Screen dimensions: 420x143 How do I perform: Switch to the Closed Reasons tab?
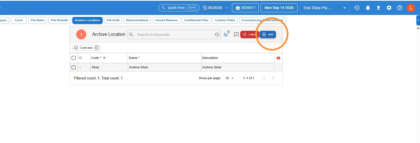point(166,20)
